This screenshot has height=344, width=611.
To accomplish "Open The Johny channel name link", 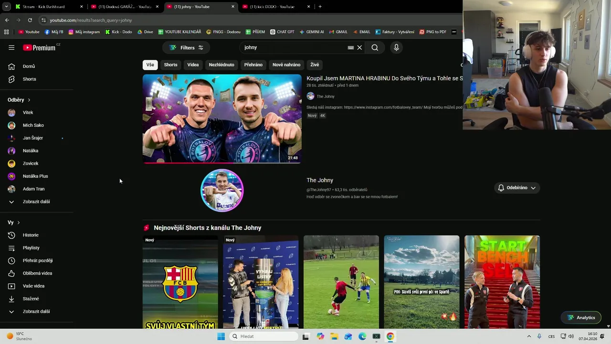I will click(x=320, y=180).
